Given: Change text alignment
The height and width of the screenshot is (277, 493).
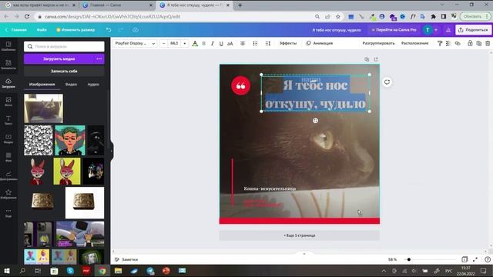Looking at the screenshot, I should pyautogui.click(x=243, y=43).
